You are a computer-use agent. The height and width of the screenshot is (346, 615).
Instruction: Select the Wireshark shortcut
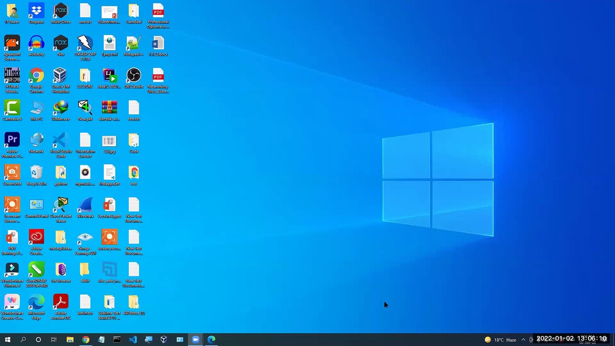pos(85,208)
